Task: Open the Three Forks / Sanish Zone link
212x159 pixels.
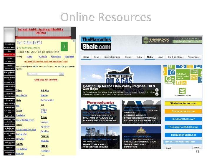Action: click(x=47, y=100)
